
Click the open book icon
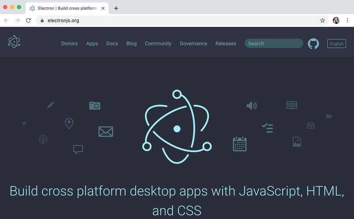click(292, 105)
